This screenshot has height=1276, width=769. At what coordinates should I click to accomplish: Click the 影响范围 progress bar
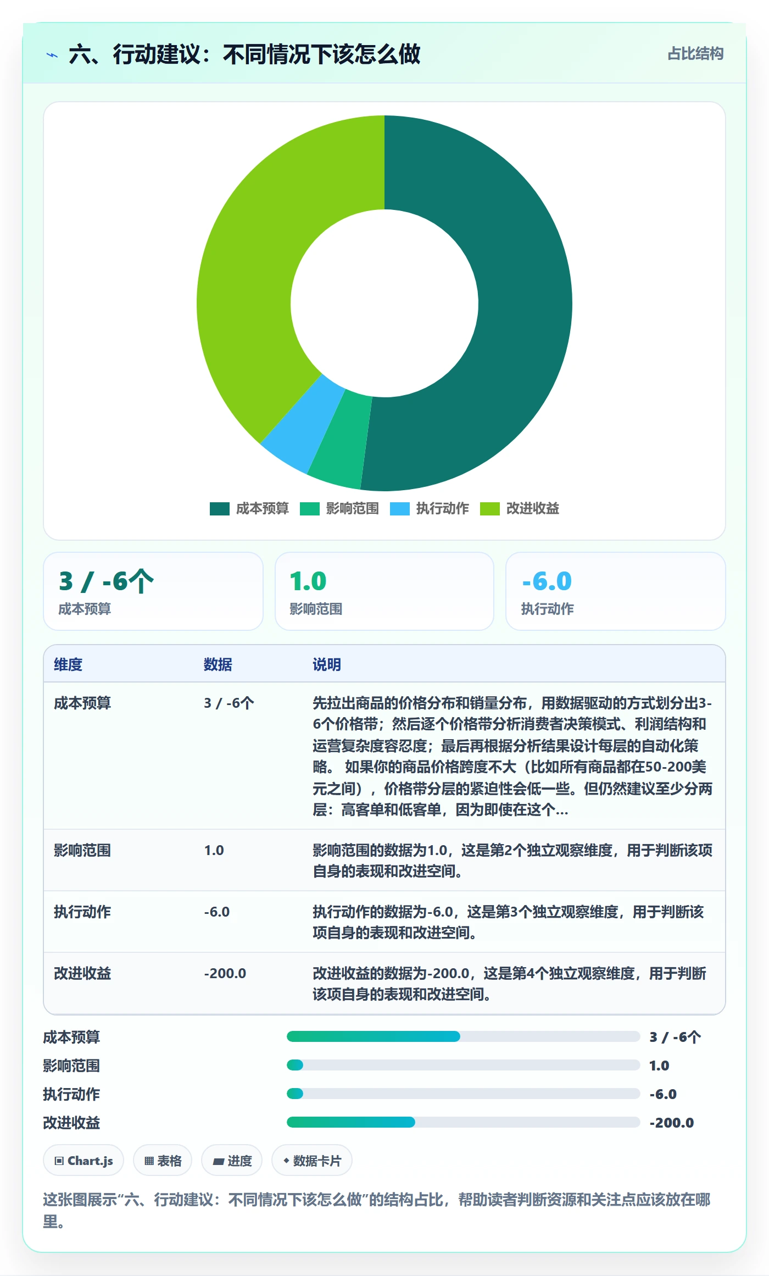coord(464,1065)
